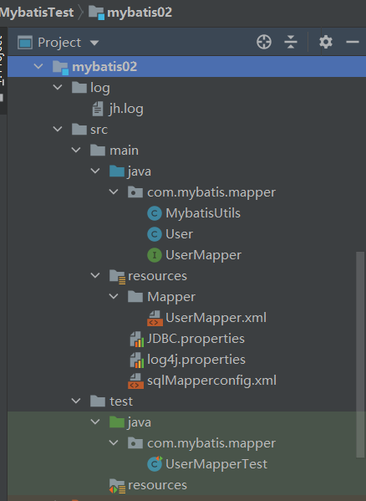Click the main resources folder icon

117,276
